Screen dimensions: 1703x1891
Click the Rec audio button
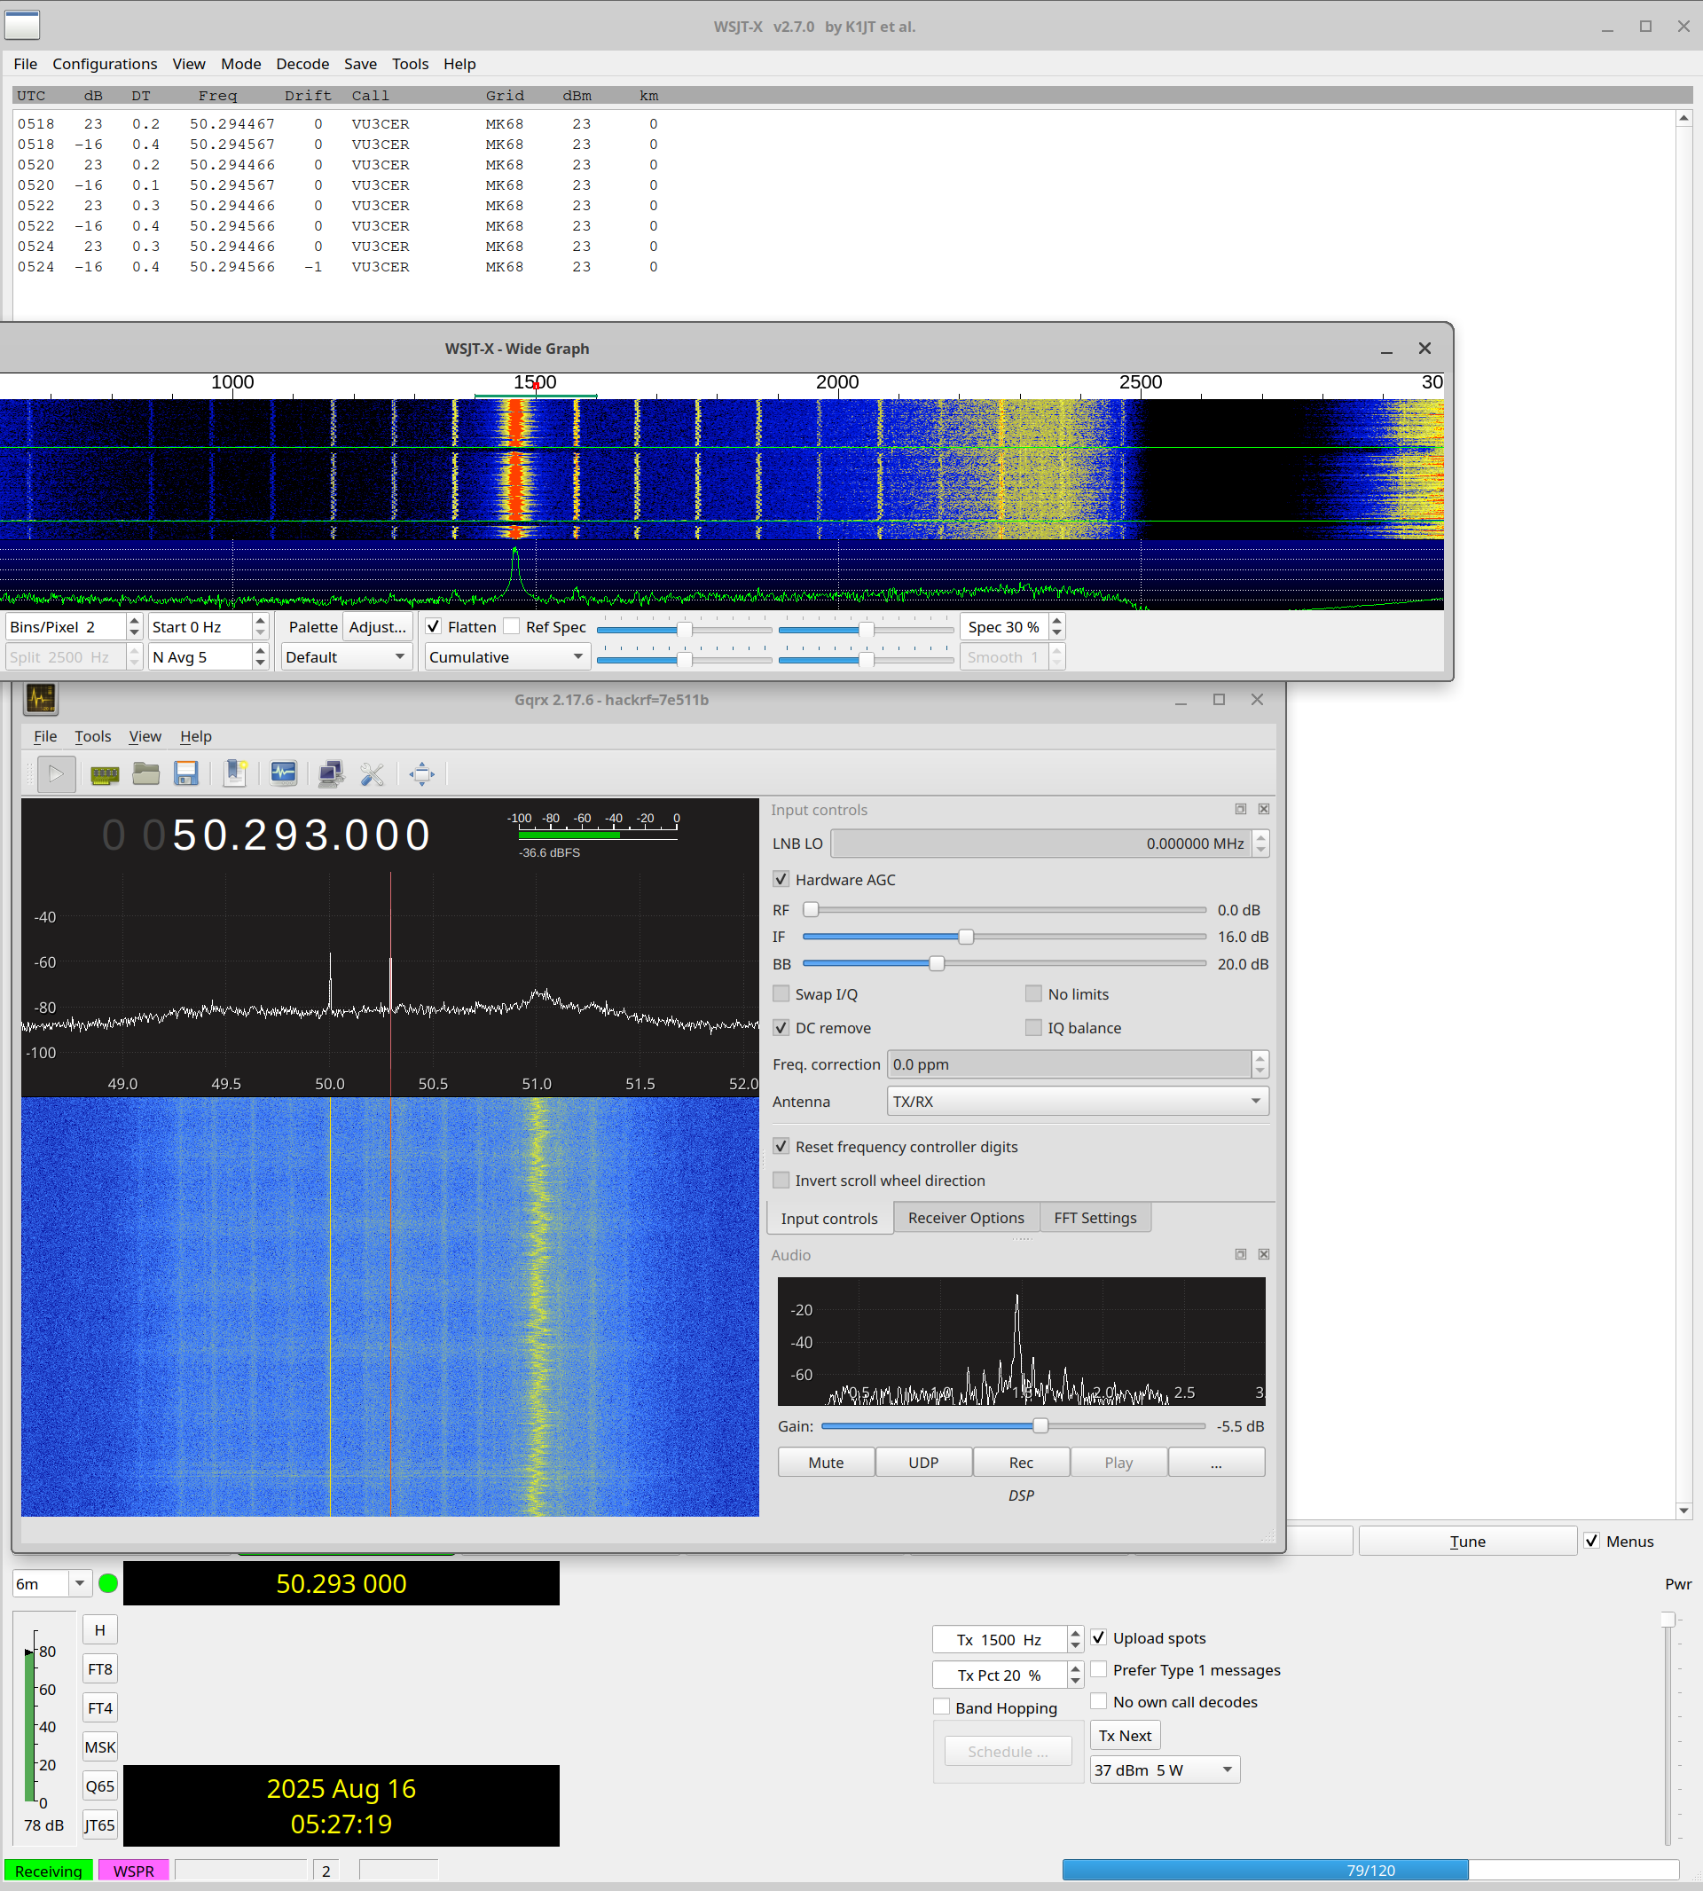pos(1021,1462)
